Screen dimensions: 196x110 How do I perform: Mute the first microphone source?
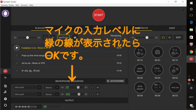(x=98, y=88)
